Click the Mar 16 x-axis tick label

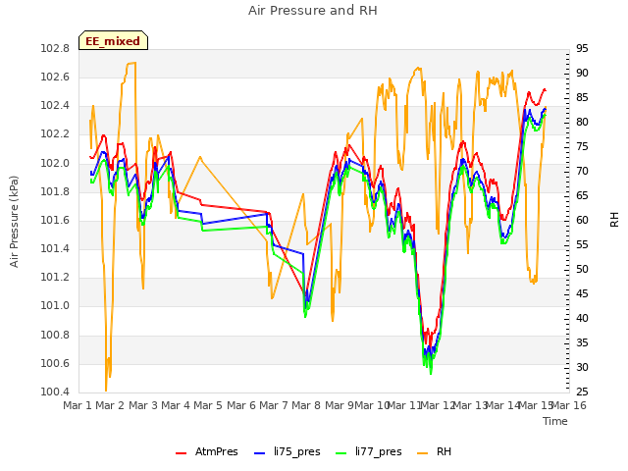(x=569, y=405)
